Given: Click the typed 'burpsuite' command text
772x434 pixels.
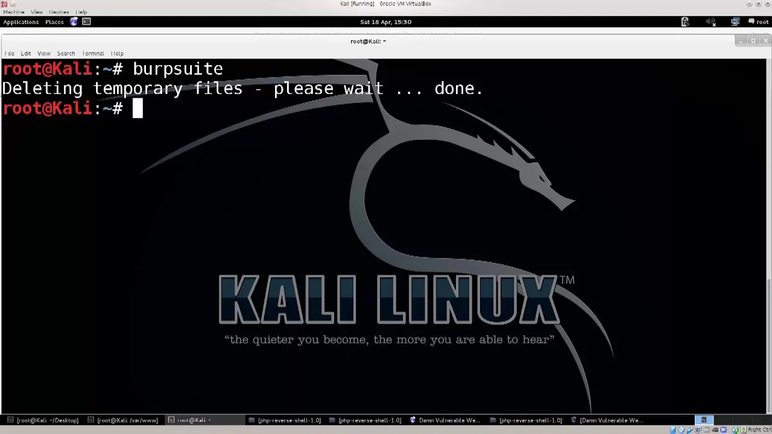Looking at the screenshot, I should click(178, 69).
